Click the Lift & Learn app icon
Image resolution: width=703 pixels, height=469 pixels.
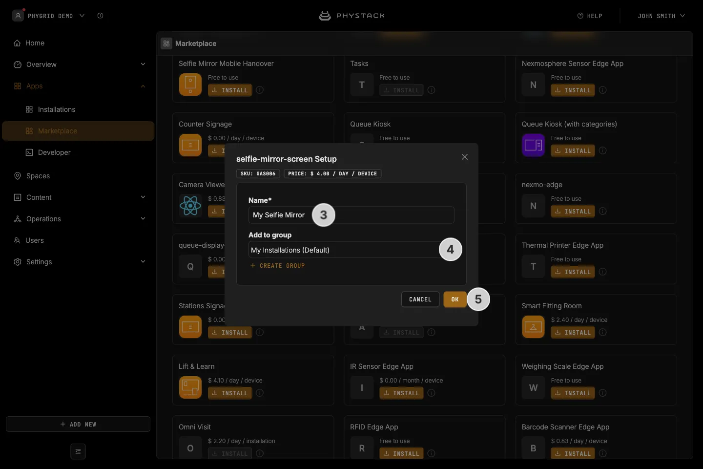[x=190, y=387]
